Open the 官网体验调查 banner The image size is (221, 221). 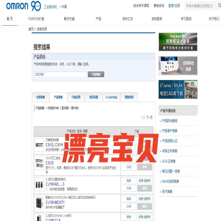tap(178, 65)
